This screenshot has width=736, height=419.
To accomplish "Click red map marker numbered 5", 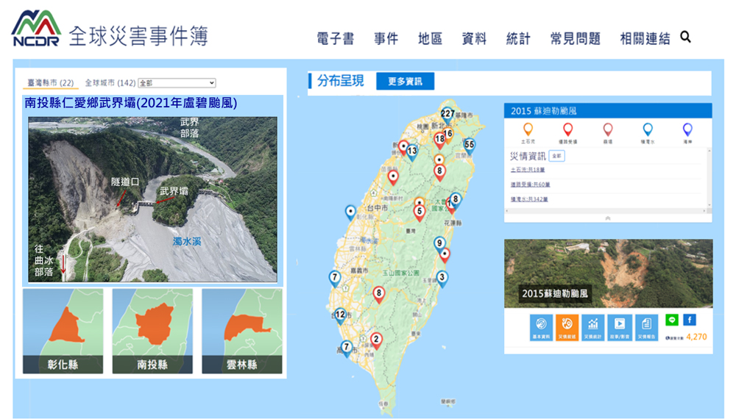I will pos(420,212).
